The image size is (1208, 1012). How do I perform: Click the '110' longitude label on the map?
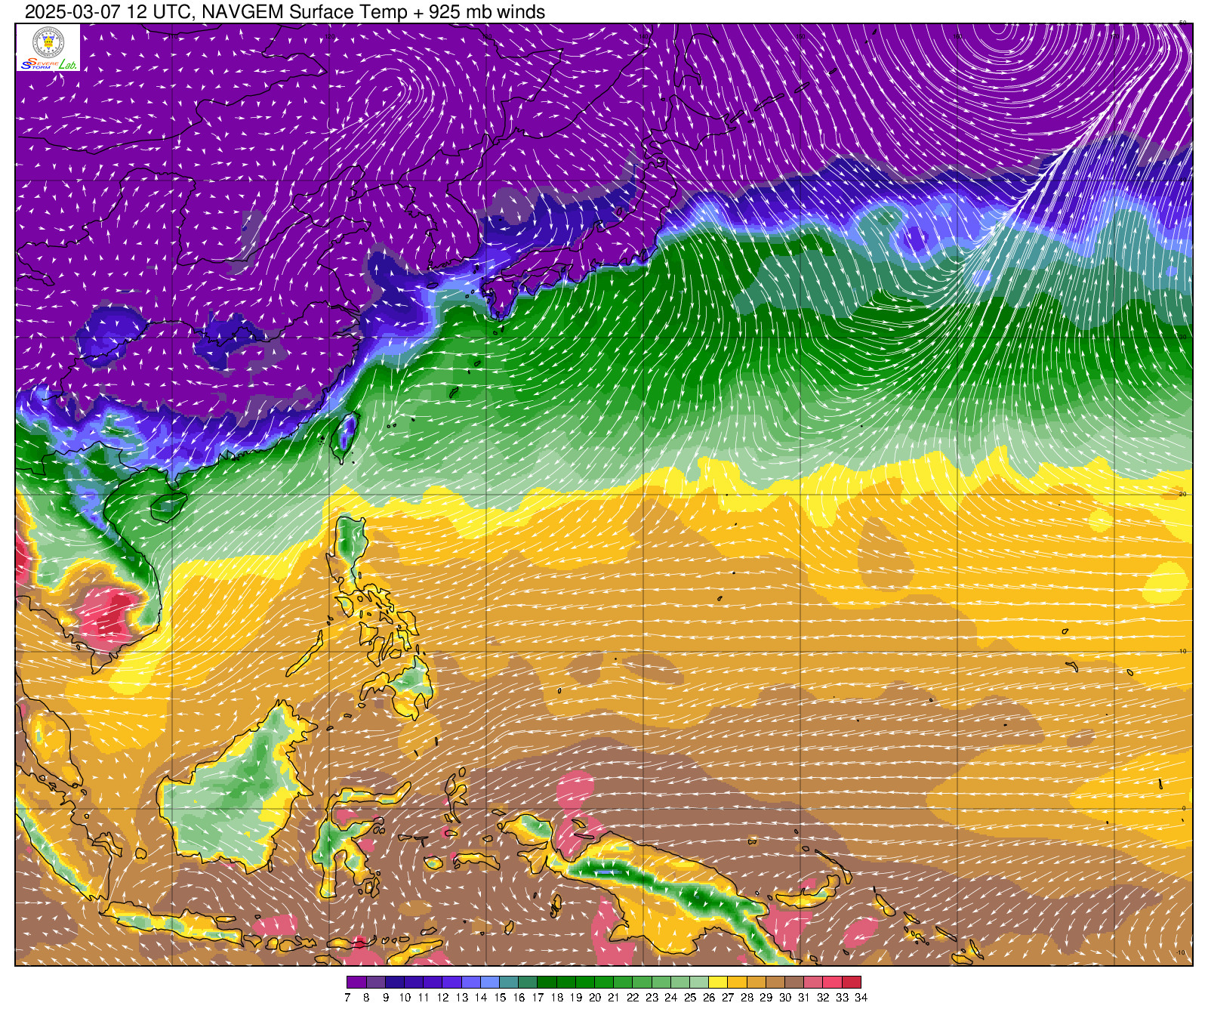coord(173,35)
